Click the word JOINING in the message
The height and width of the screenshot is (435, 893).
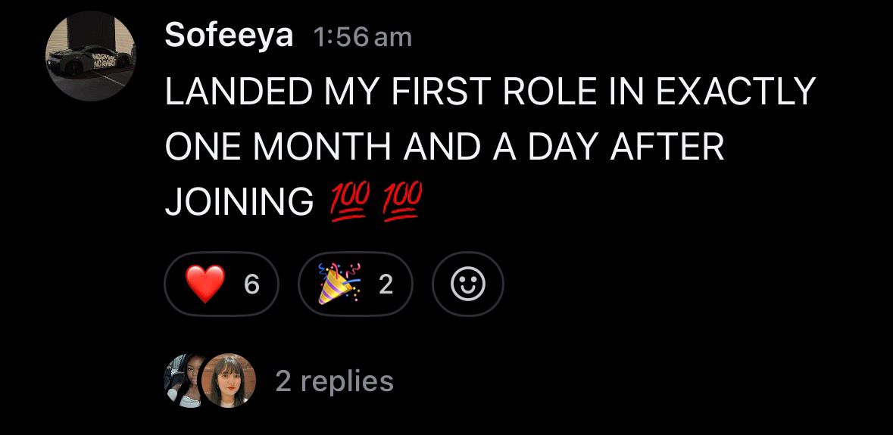239,201
